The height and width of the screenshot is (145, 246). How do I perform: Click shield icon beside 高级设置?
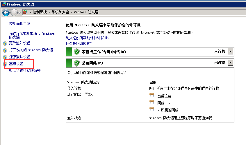[5, 64]
